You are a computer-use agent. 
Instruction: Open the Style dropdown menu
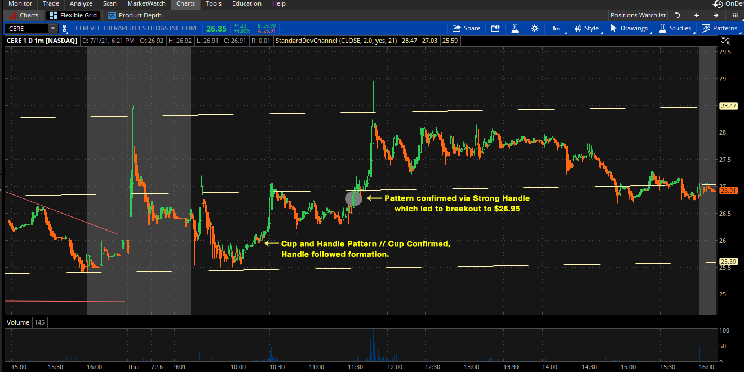point(586,28)
